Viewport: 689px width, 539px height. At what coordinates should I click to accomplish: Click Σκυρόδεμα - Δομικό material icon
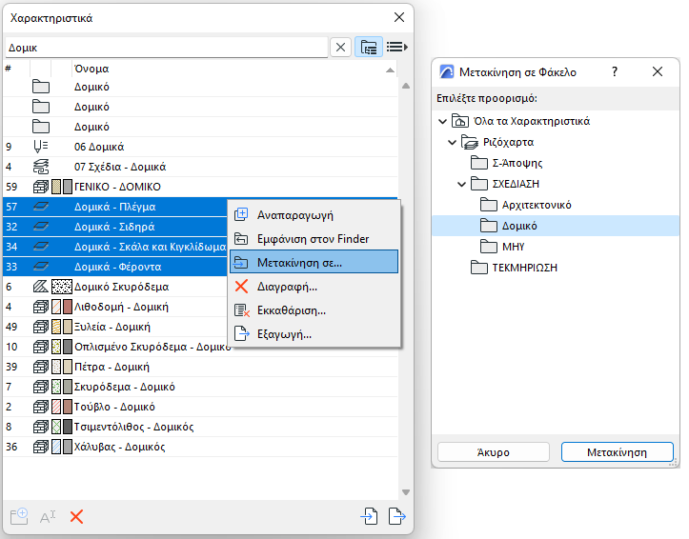[41, 387]
